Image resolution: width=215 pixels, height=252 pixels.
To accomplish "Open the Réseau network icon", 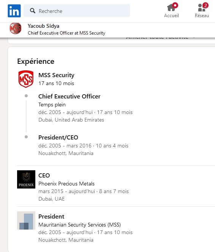I will pos(202,7).
